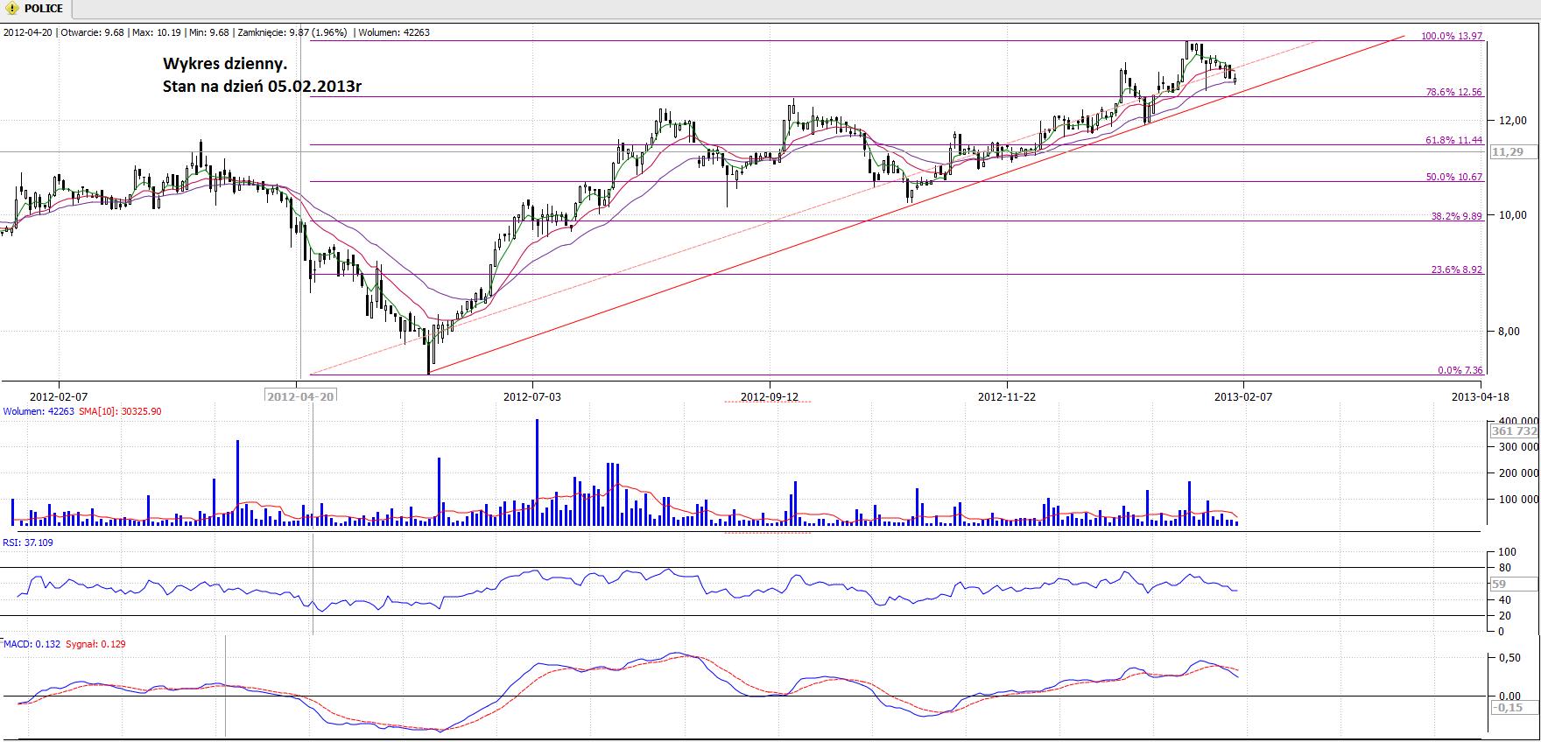Click the 11,29 price cursor marker
The height and width of the screenshot is (742, 1541).
[1513, 152]
